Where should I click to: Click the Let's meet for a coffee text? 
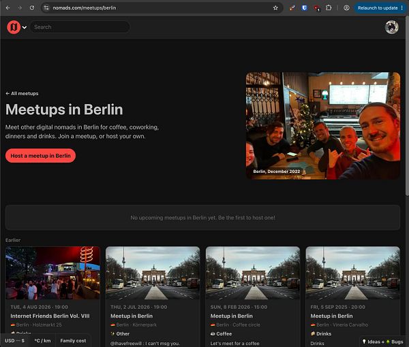click(234, 344)
